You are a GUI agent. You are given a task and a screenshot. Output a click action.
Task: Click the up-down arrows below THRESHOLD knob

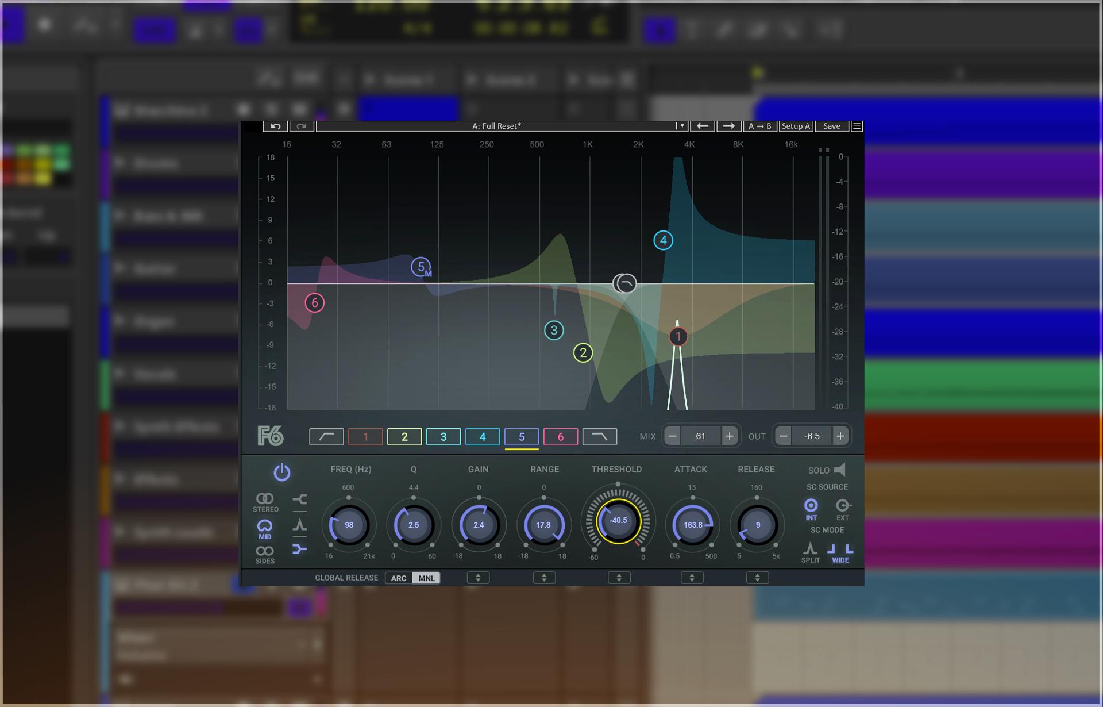click(x=619, y=578)
